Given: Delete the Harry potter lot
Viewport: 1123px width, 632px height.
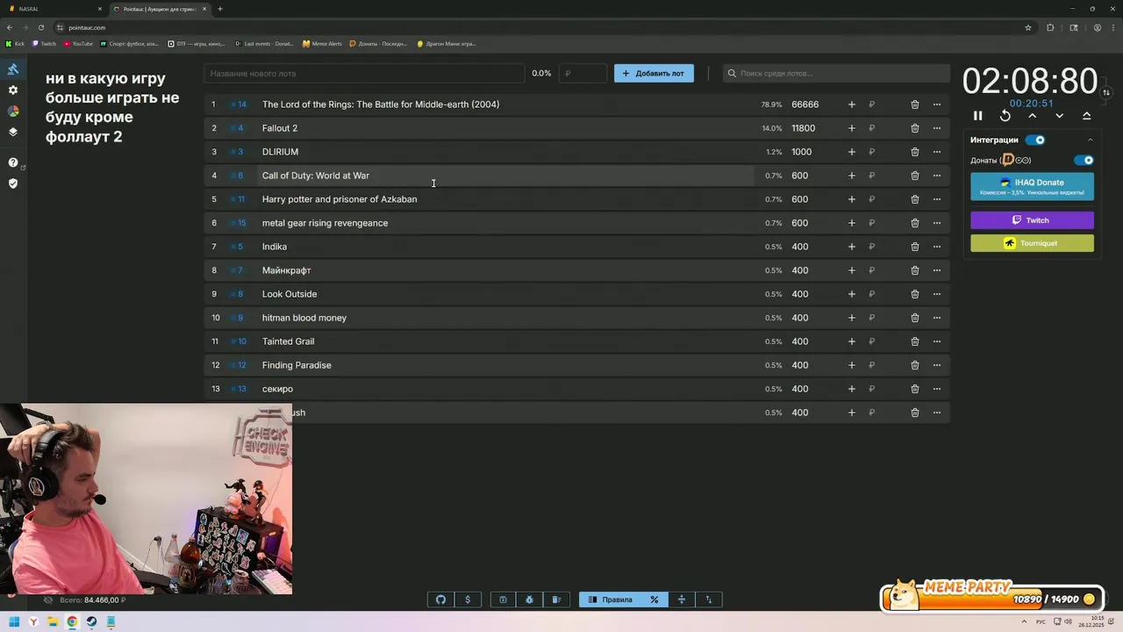Looking at the screenshot, I should (x=915, y=199).
